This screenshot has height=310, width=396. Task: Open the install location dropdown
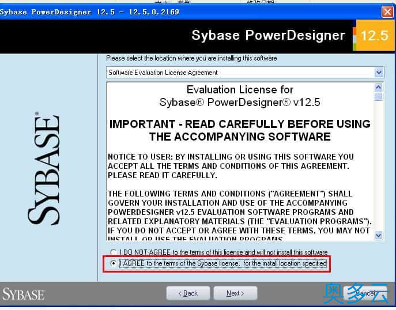coord(379,73)
